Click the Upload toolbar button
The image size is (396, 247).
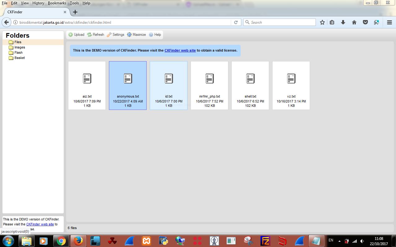click(x=76, y=35)
